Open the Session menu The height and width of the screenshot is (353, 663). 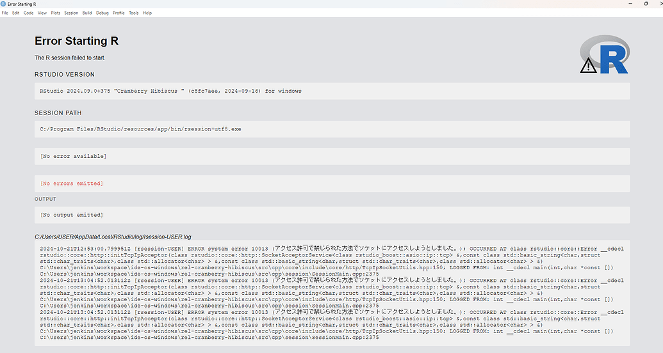71,13
